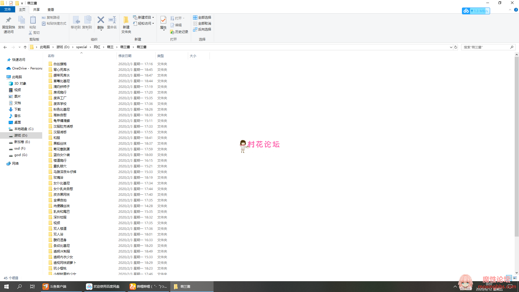Collapse the ribbon with the chevron
Viewport: 519px width, 292px height.
510,10
